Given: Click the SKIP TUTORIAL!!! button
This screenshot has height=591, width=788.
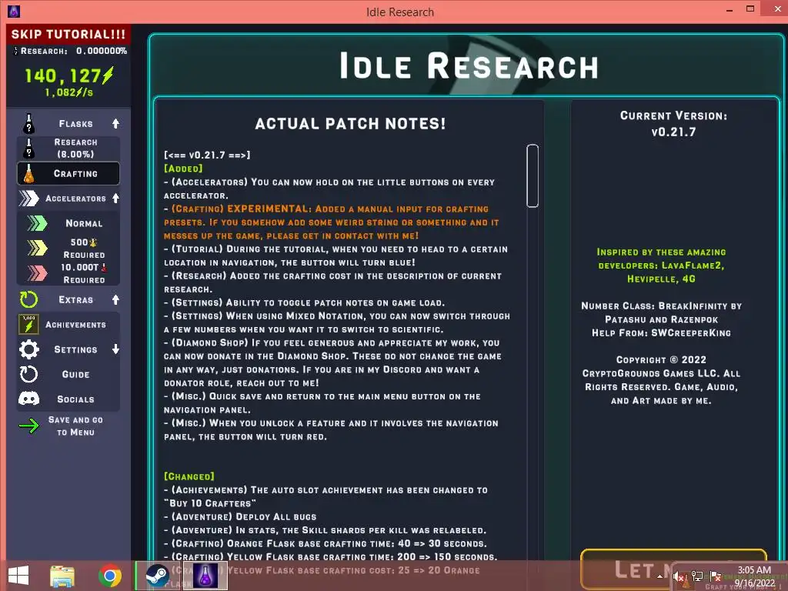Looking at the screenshot, I should pyautogui.click(x=68, y=34).
